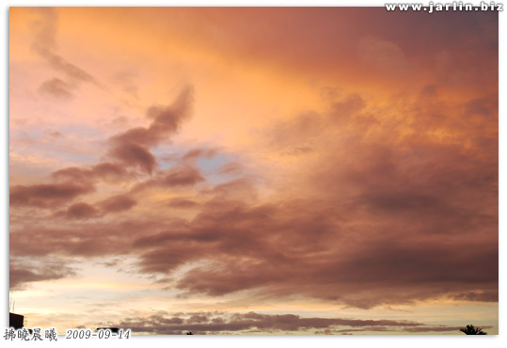The image size is (507, 348).
Task: Select the caption text 拂曉晨曦
Action: tap(31, 335)
